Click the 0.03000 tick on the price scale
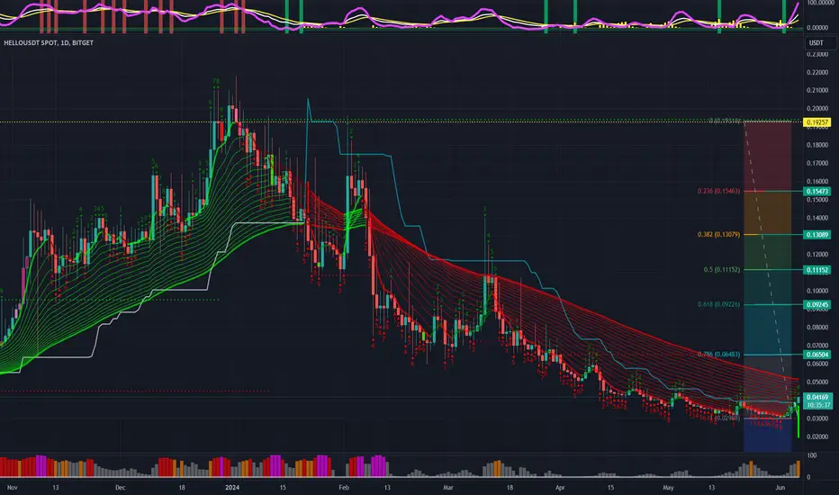The width and height of the screenshot is (839, 495). [x=817, y=418]
